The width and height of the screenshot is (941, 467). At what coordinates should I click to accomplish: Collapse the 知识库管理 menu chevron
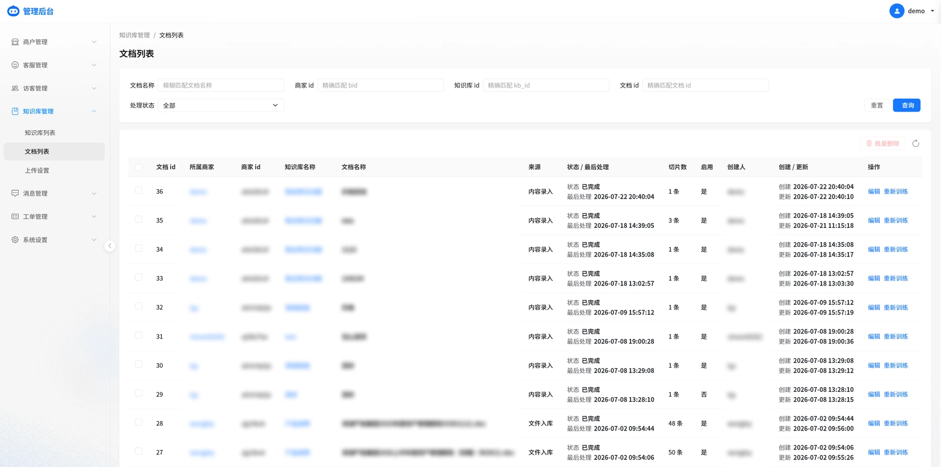[x=94, y=111]
